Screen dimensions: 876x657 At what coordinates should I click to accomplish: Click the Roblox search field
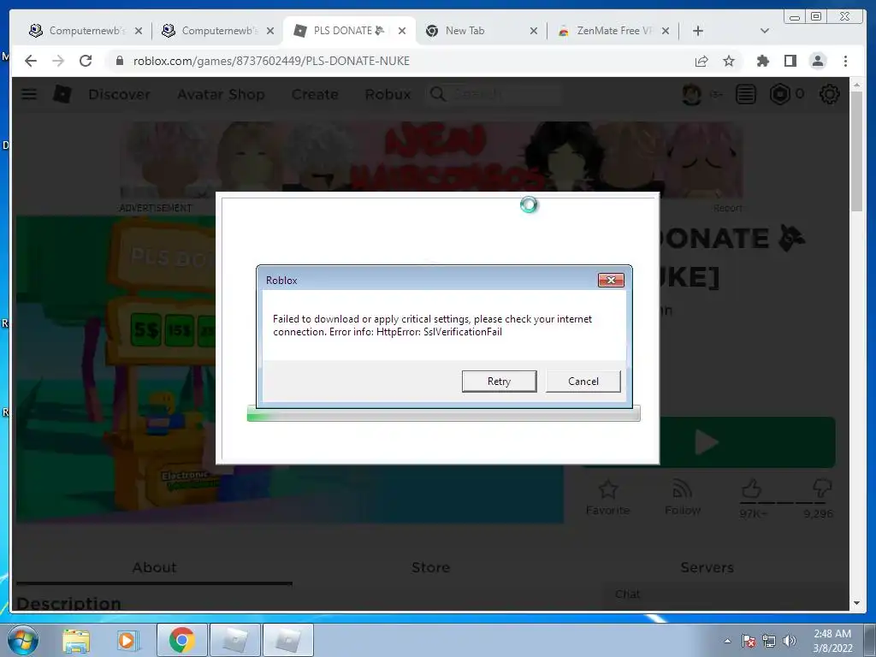coord(494,94)
